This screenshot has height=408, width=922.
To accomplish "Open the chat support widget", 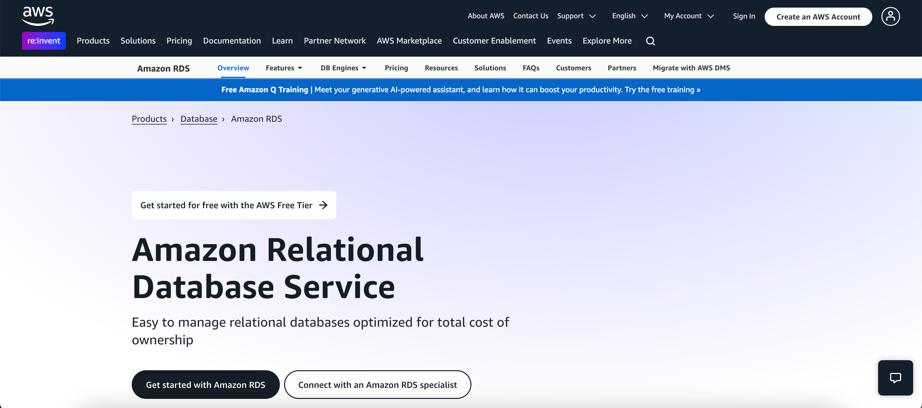I will pos(895,378).
